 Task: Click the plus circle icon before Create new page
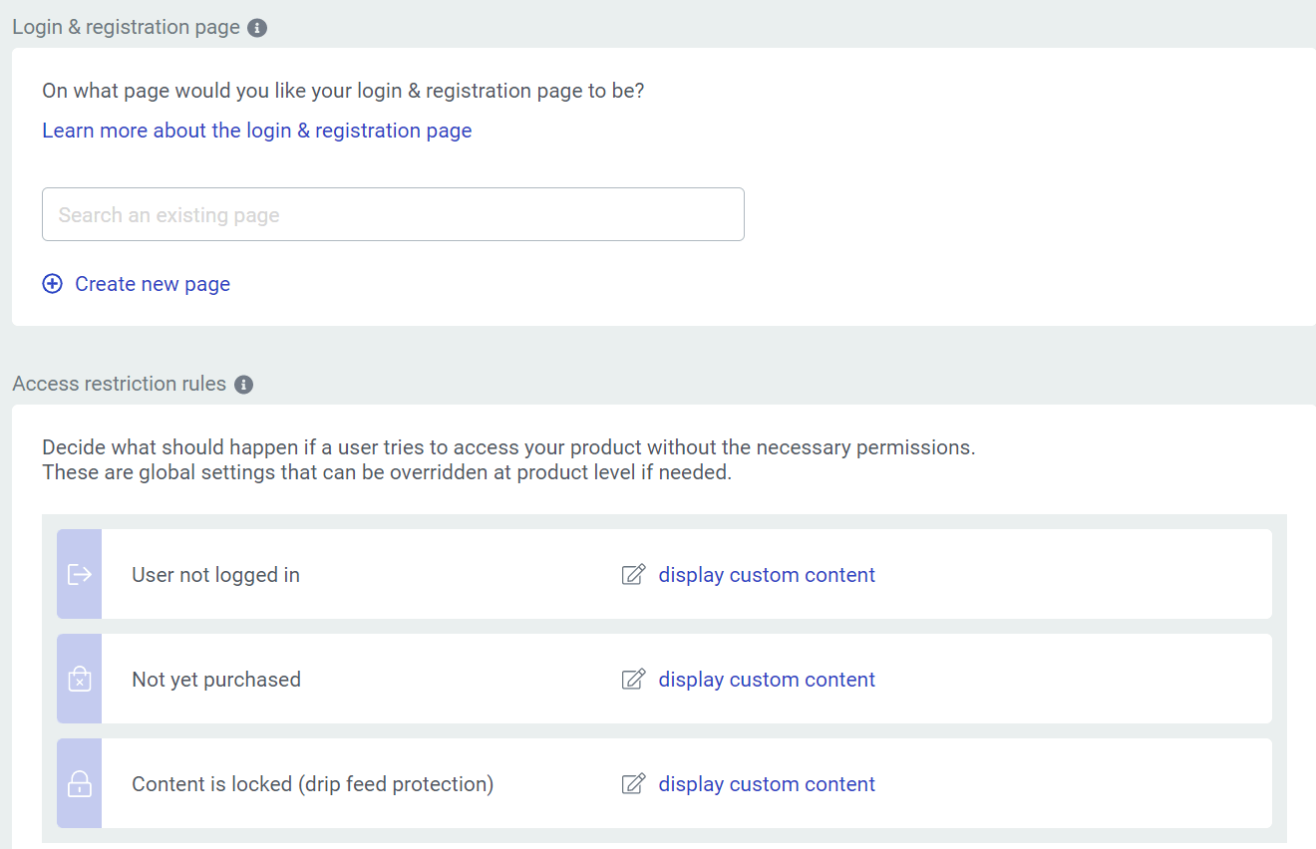coord(52,284)
